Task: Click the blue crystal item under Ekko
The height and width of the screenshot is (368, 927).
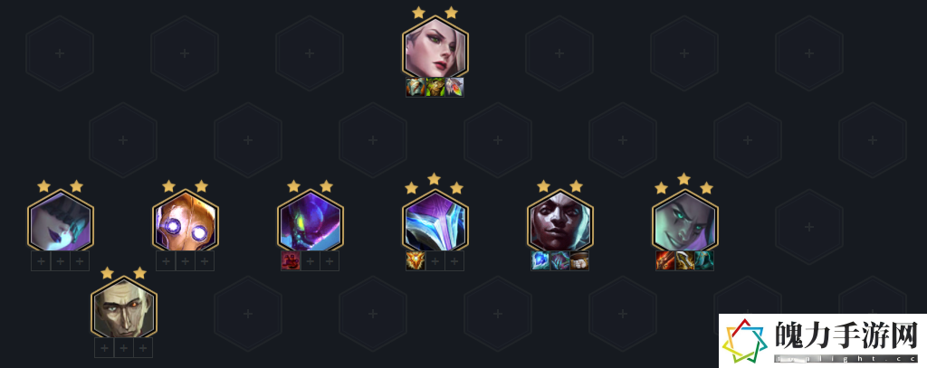Action: coord(540,261)
